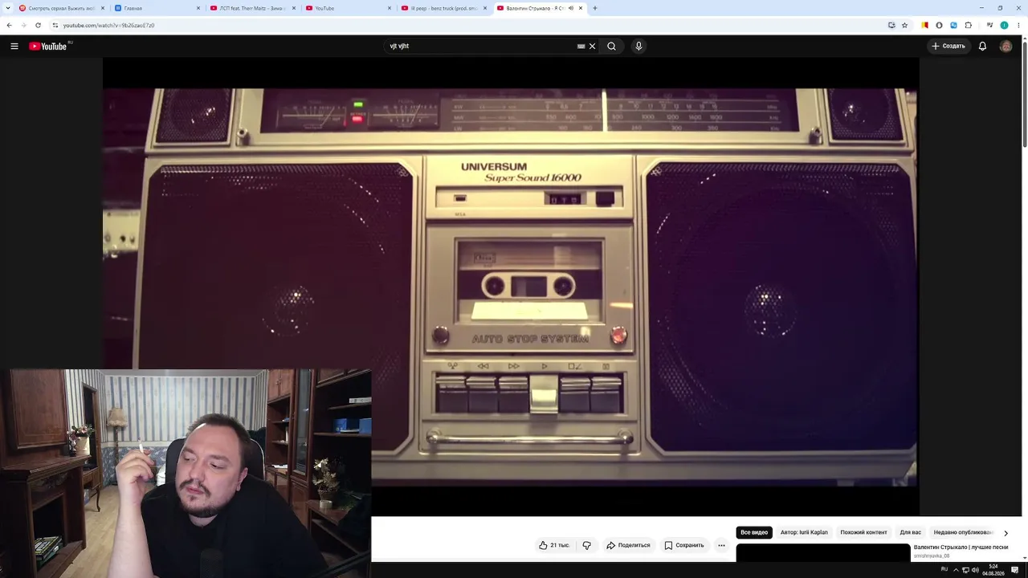Image resolution: width=1028 pixels, height=578 pixels.
Task: Close the Смотреть сериал browser tab
Action: (x=103, y=8)
